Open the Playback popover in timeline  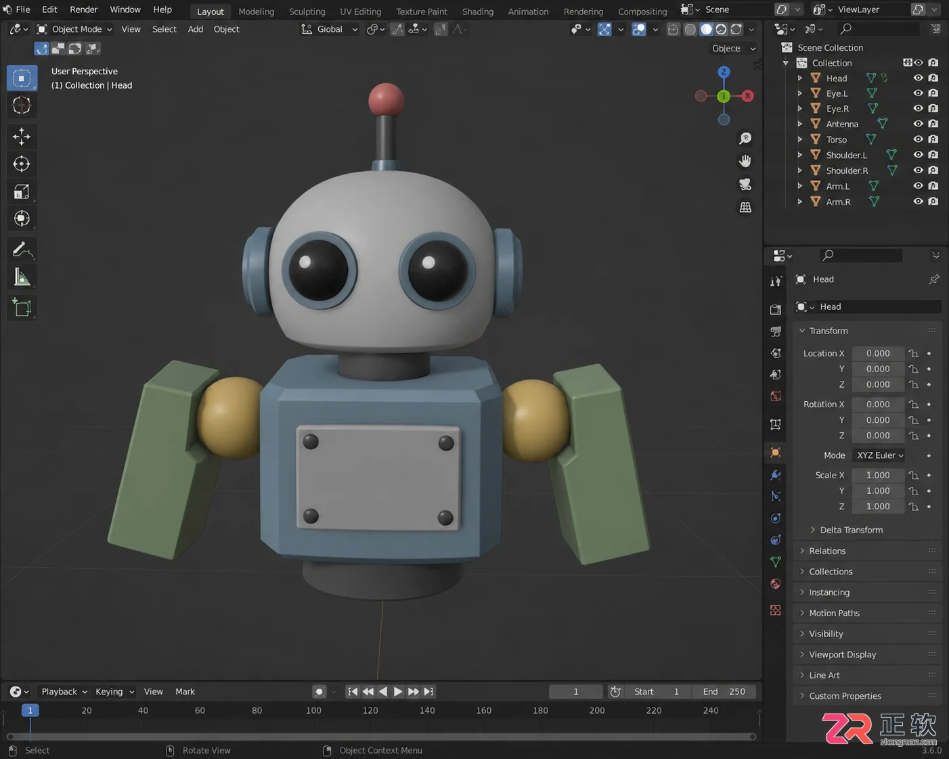(x=64, y=691)
